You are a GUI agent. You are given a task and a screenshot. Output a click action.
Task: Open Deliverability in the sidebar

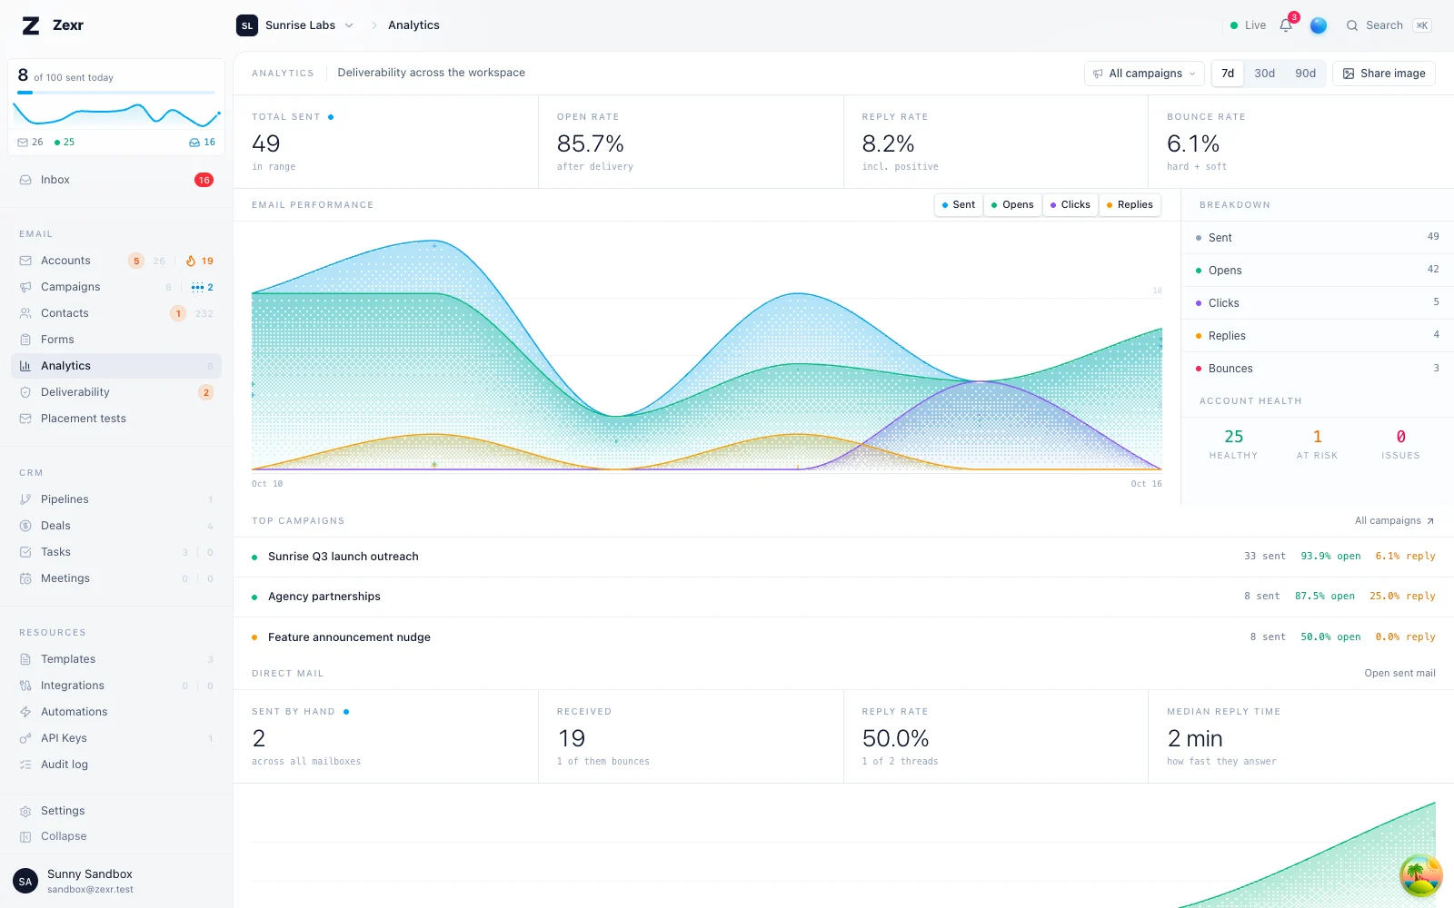point(116,392)
